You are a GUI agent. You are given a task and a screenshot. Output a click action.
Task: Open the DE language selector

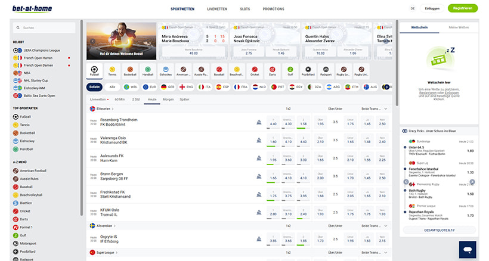pos(413,8)
